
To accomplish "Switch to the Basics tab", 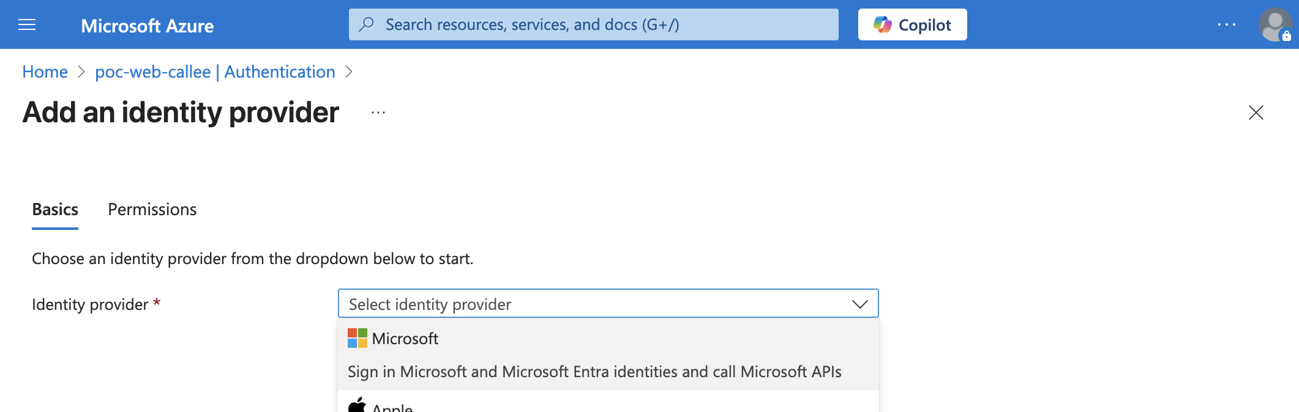I will 55,210.
